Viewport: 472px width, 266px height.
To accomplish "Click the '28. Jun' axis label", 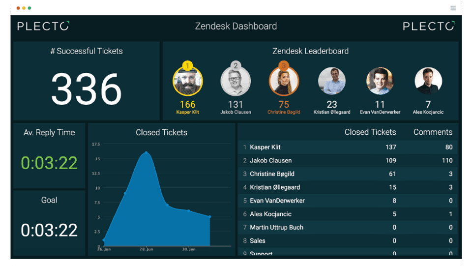I will click(x=147, y=249).
